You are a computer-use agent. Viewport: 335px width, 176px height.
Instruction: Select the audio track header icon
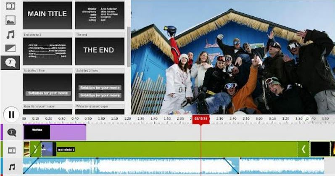[x=12, y=167]
